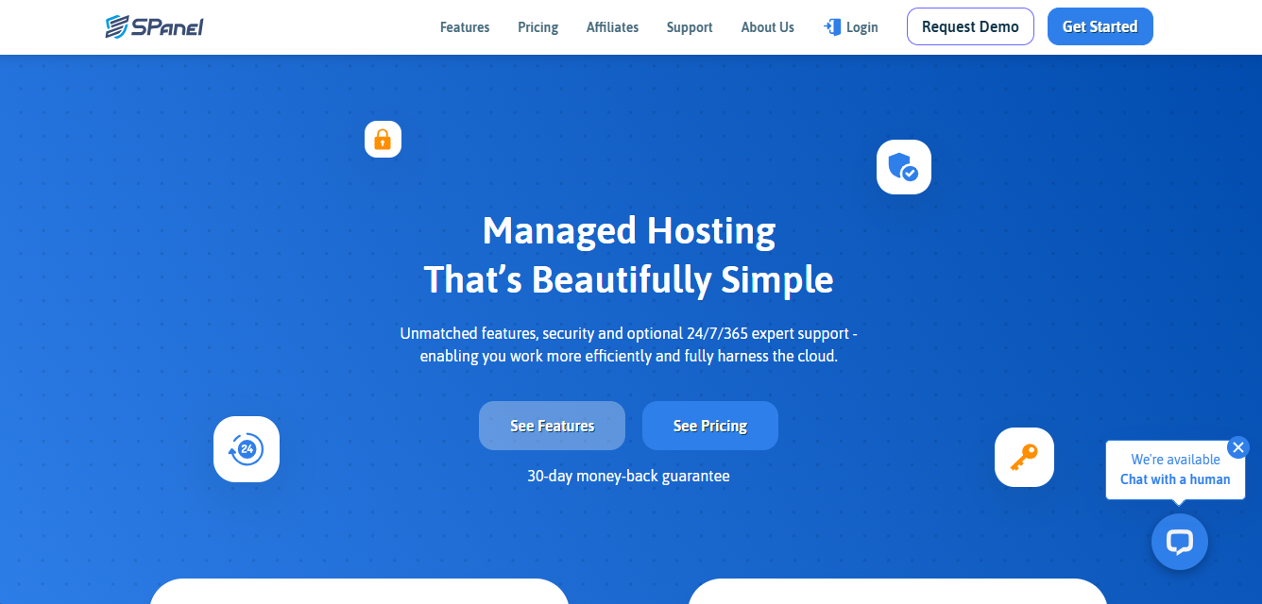Select Support in the navigation bar

tap(690, 27)
